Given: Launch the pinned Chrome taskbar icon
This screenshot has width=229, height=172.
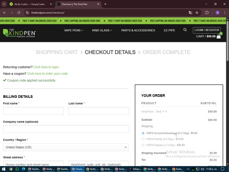Looking at the screenshot, I should click(x=11, y=169).
